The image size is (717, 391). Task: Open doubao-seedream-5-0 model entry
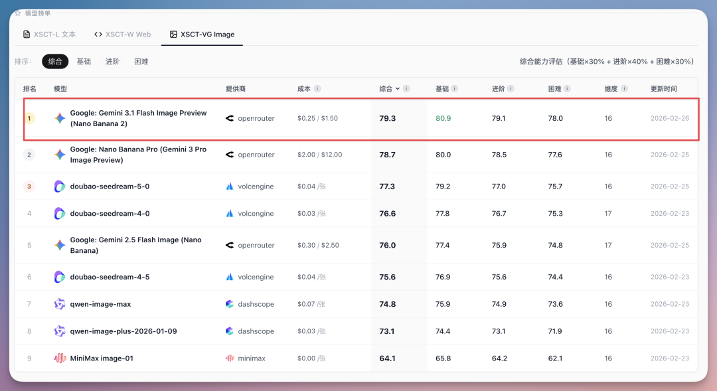110,186
